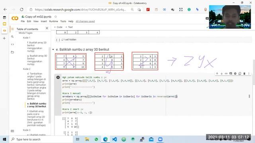Open the Edge sidebar plus button

[x=4, y=38]
